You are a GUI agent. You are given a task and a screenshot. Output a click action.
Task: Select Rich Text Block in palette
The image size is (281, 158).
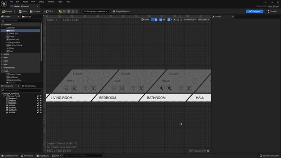pos(16,45)
